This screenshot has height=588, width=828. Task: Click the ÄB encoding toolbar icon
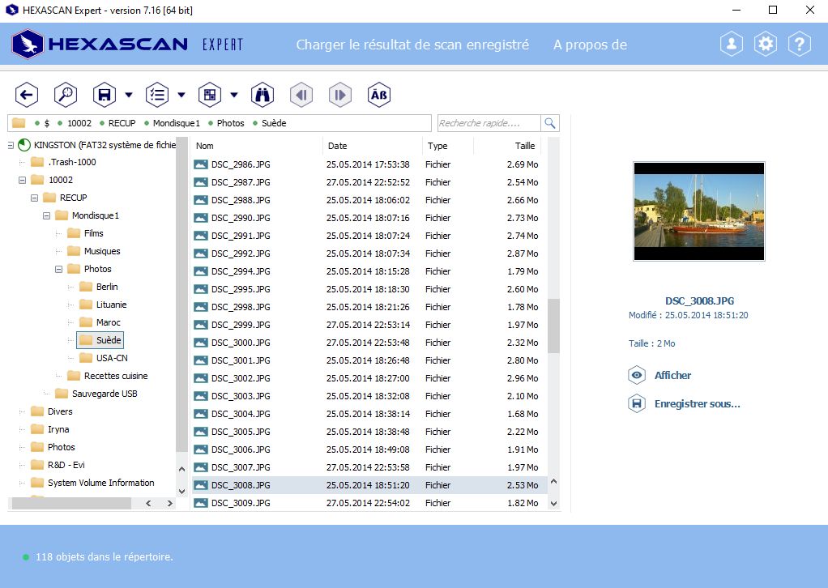[x=378, y=95]
